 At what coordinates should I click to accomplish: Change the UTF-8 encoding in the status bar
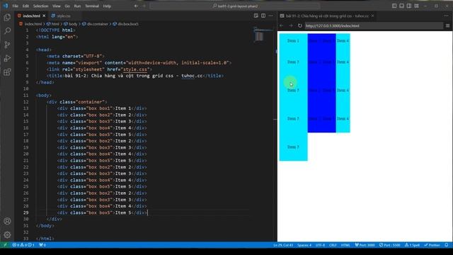coord(320,245)
